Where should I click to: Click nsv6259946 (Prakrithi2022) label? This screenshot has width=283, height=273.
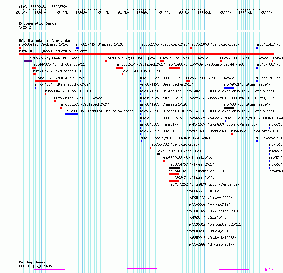(x=211, y=238)
